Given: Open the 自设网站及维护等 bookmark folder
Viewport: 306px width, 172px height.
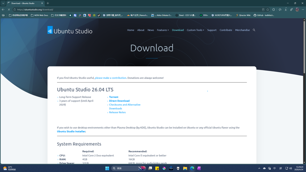Looking at the screenshot, I should [18, 15].
